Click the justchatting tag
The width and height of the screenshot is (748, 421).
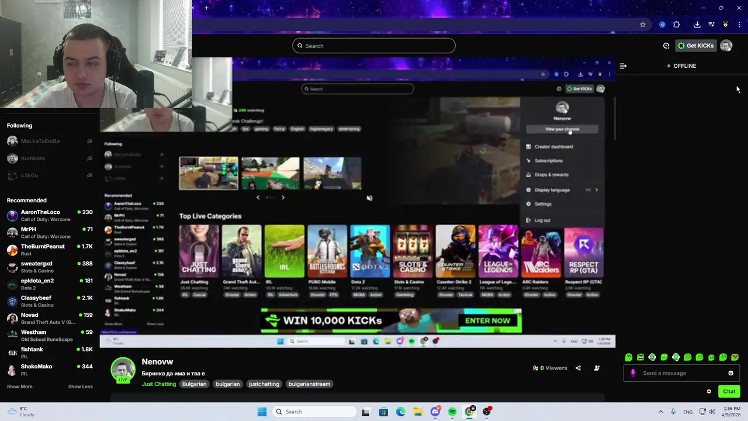point(264,384)
